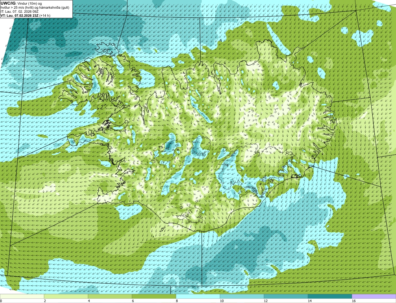Click the teal 12–14 m/s legend swatch
Screen dimensions: 396x303
tap(286, 296)
